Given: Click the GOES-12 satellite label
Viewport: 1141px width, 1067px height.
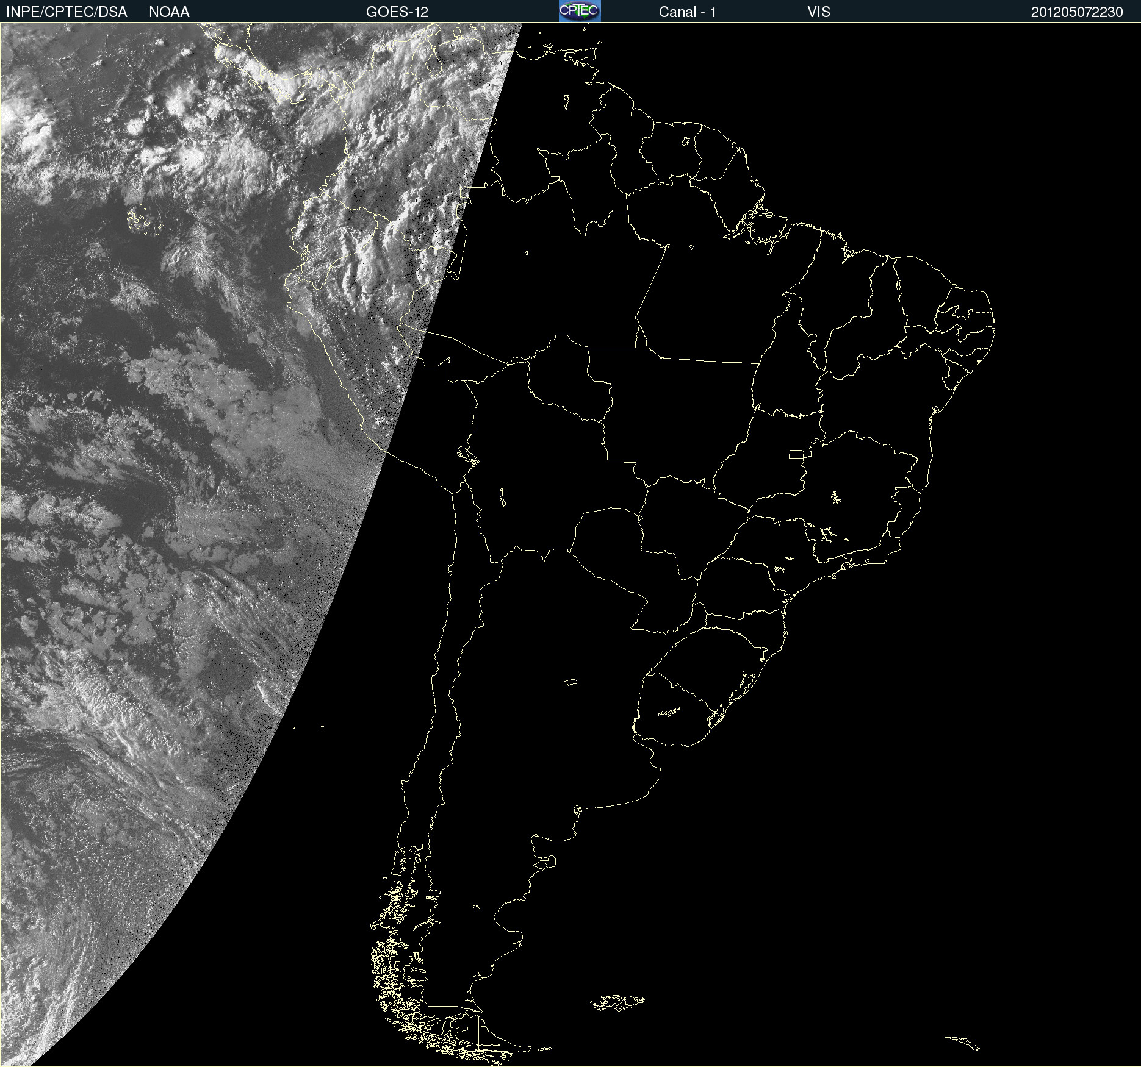Looking at the screenshot, I should [x=397, y=12].
